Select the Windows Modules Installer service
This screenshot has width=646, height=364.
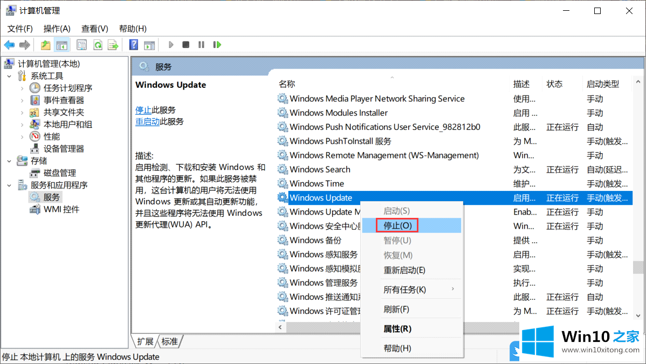click(x=339, y=113)
